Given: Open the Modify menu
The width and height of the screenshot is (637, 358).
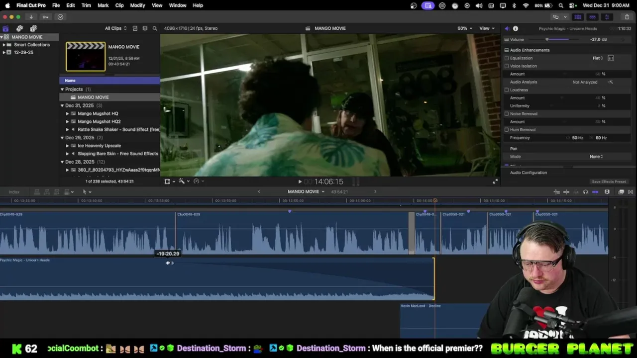Looking at the screenshot, I should point(137,5).
